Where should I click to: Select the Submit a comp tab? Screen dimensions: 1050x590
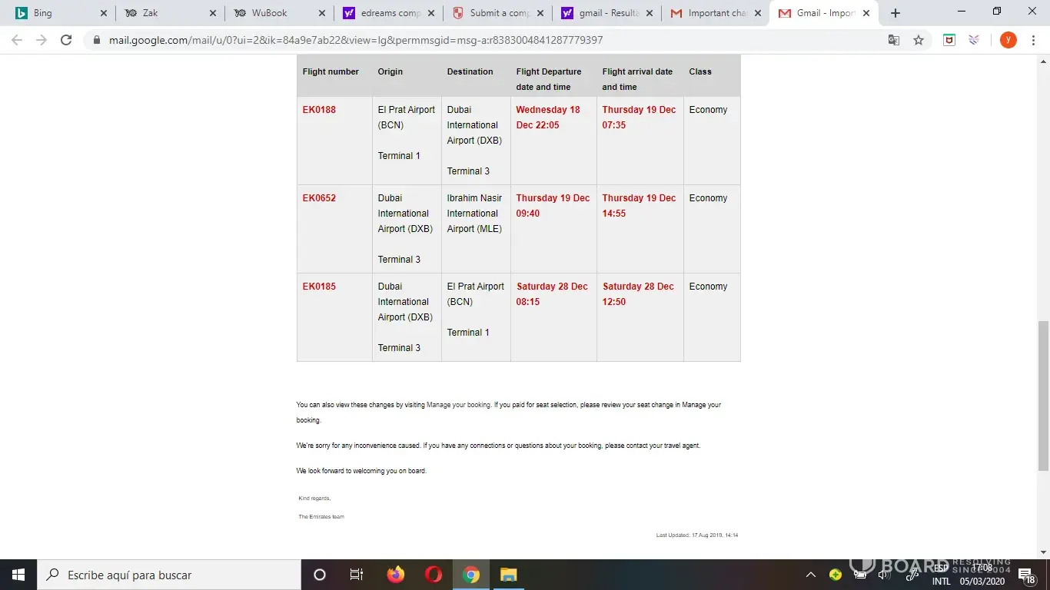coord(499,13)
